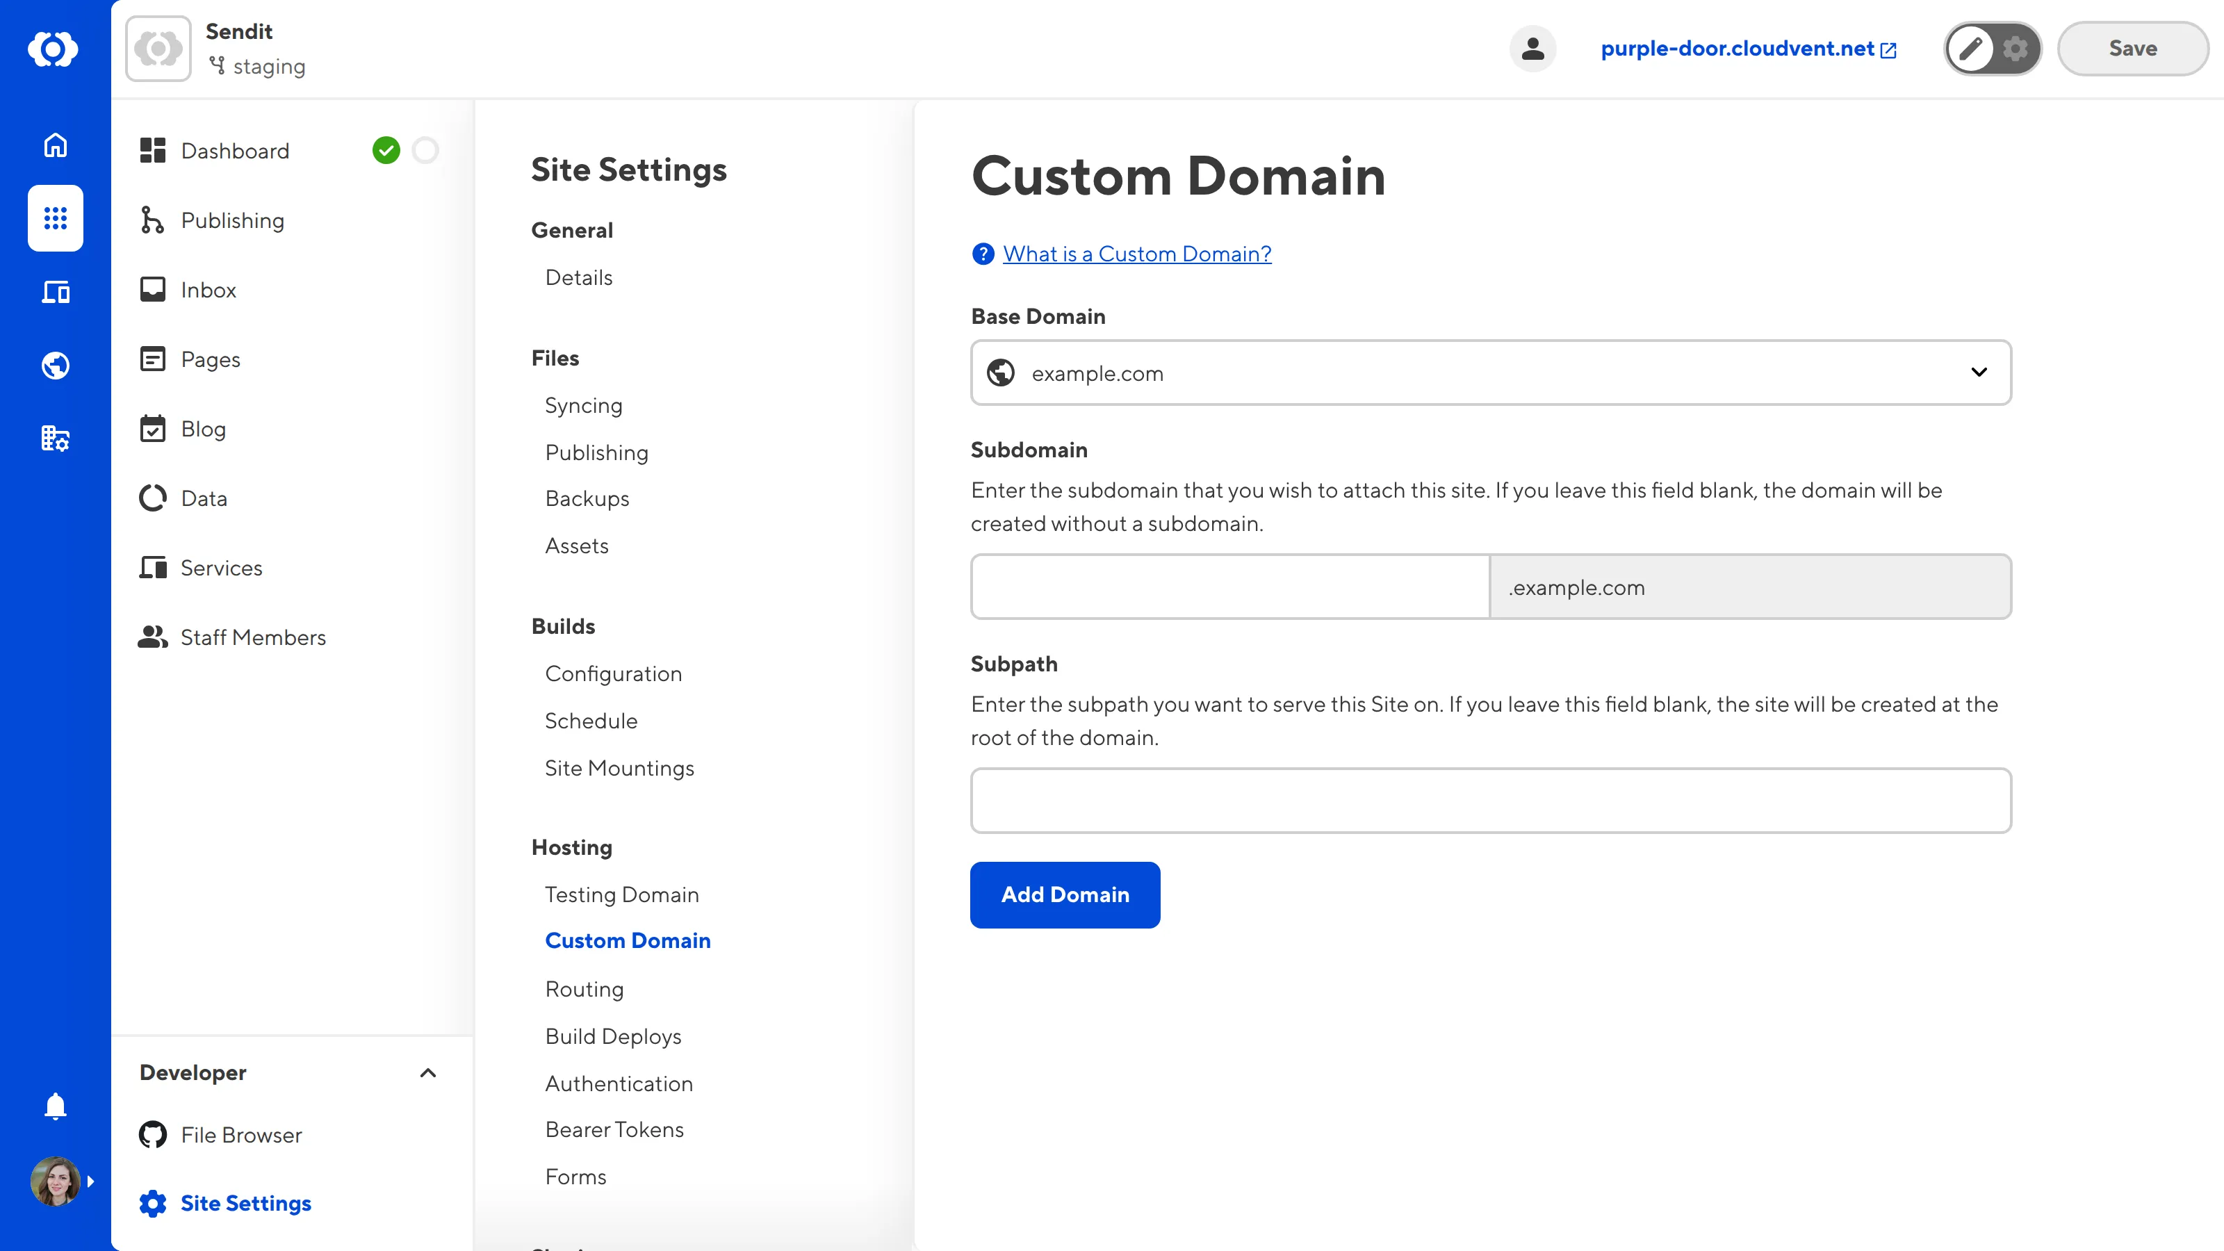2224x1251 pixels.
Task: Open the apps grid icon in the sidebar
Action: [54, 218]
